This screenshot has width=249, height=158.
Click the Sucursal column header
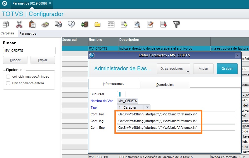75,41
